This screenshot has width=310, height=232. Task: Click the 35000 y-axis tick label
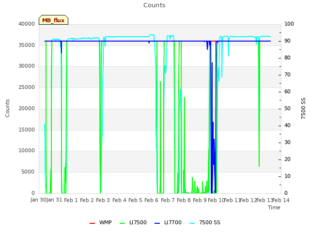pyautogui.click(x=27, y=45)
